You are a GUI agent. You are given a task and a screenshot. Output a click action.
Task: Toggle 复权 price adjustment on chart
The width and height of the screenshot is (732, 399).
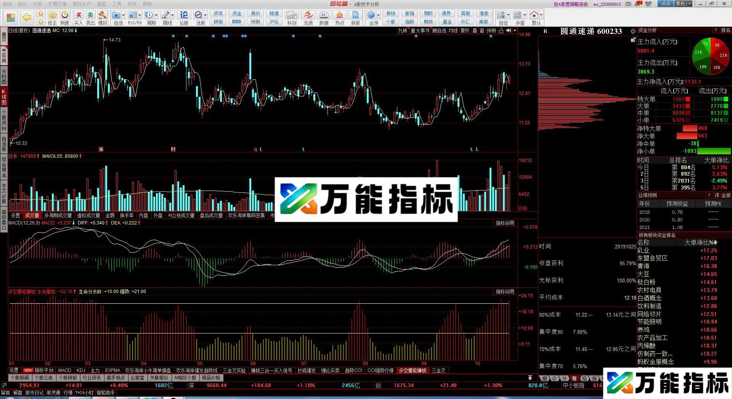pos(465,30)
